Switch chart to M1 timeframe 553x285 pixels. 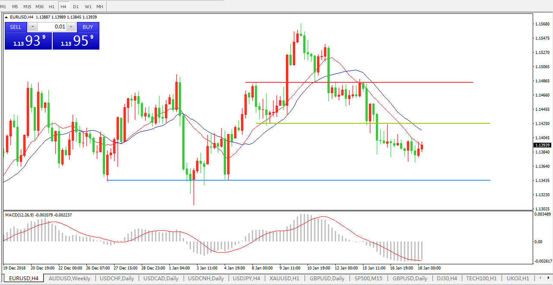(x=3, y=6)
